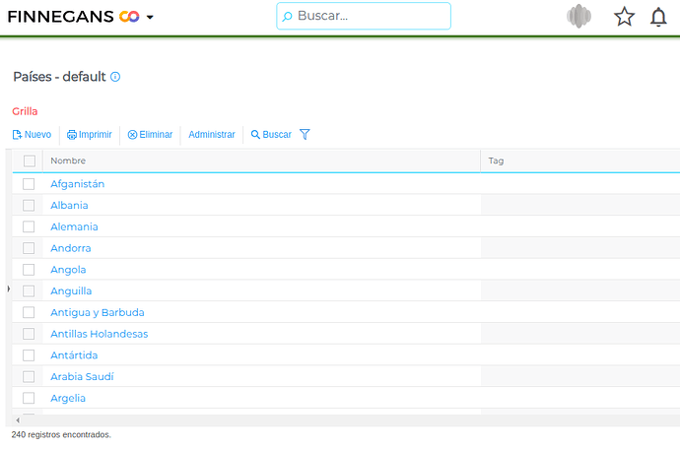Check the Antigua y Barbuda checkbox
This screenshot has height=449, width=680.
point(29,312)
